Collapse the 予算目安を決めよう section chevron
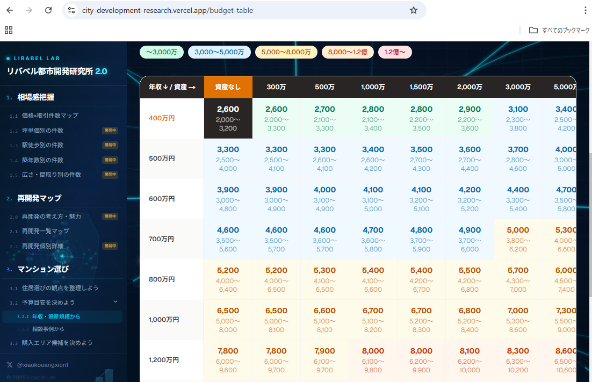The height and width of the screenshot is (382, 592). coord(115,302)
